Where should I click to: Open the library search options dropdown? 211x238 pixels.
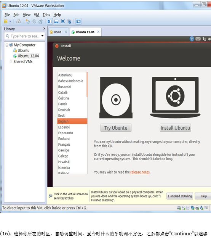[42, 36]
